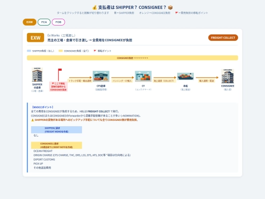Click the blue 'SHIPPERに請求' header box
265x199 pixels.
click(56, 130)
